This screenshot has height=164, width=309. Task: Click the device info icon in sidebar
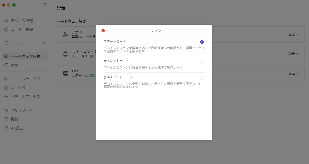point(6,21)
